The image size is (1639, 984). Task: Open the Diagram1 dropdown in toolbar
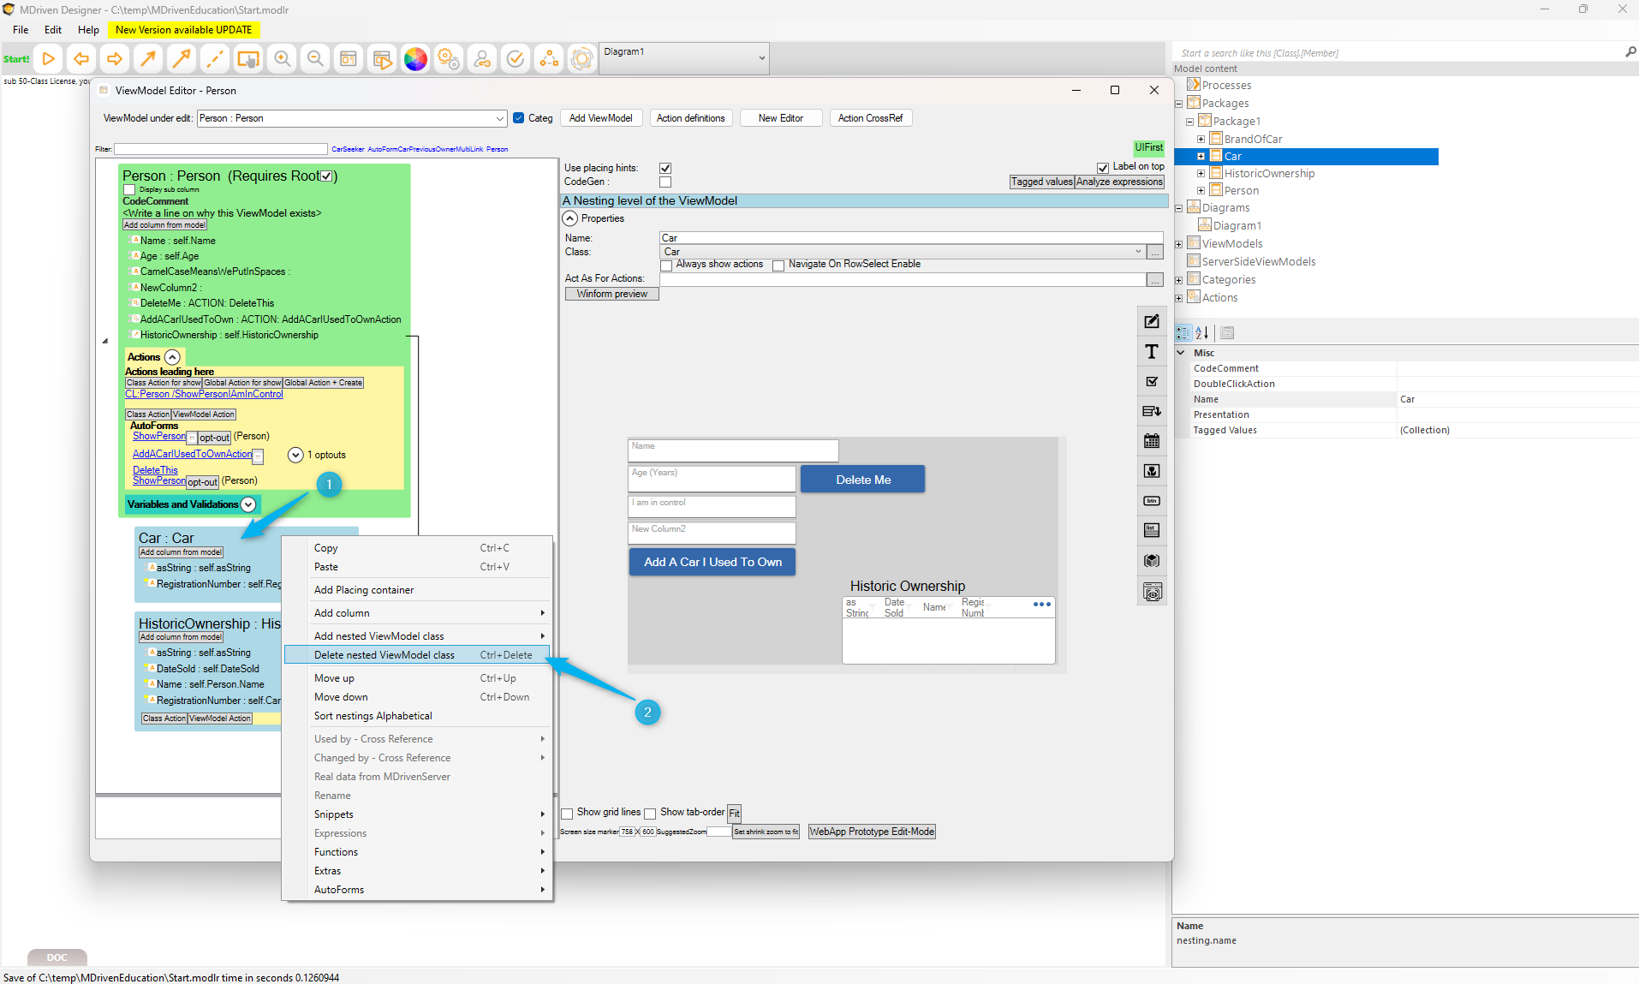pyautogui.click(x=761, y=58)
